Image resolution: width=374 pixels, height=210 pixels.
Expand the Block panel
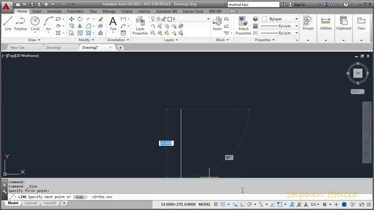222,40
